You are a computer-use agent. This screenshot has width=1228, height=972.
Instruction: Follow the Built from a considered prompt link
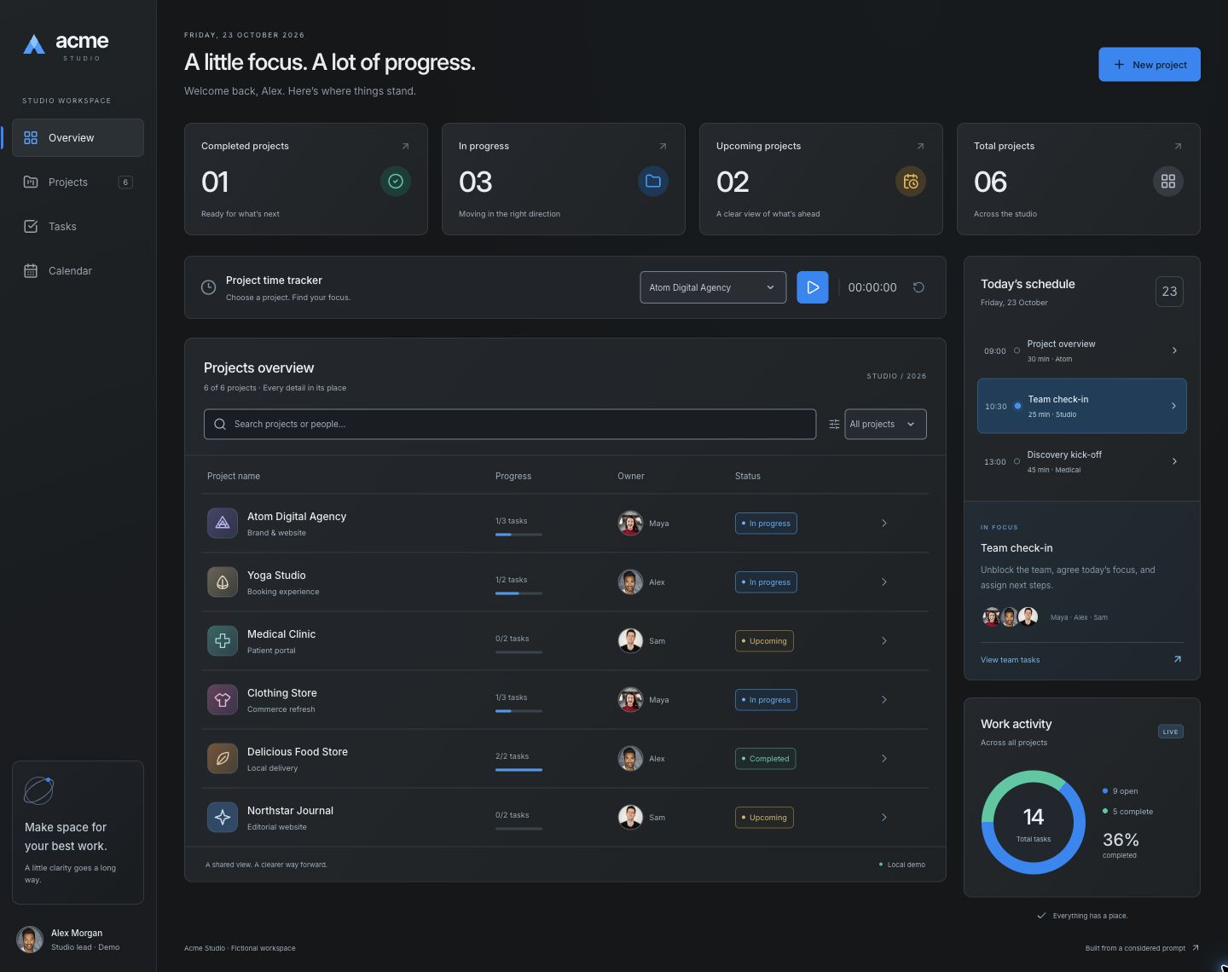click(x=1142, y=948)
